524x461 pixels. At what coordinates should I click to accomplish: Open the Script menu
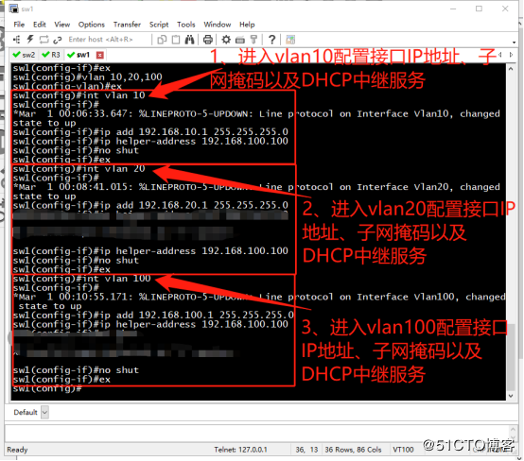tap(159, 25)
